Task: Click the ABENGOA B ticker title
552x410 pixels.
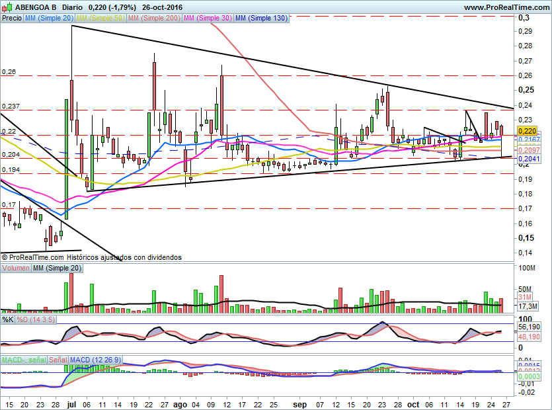Action: (34, 7)
